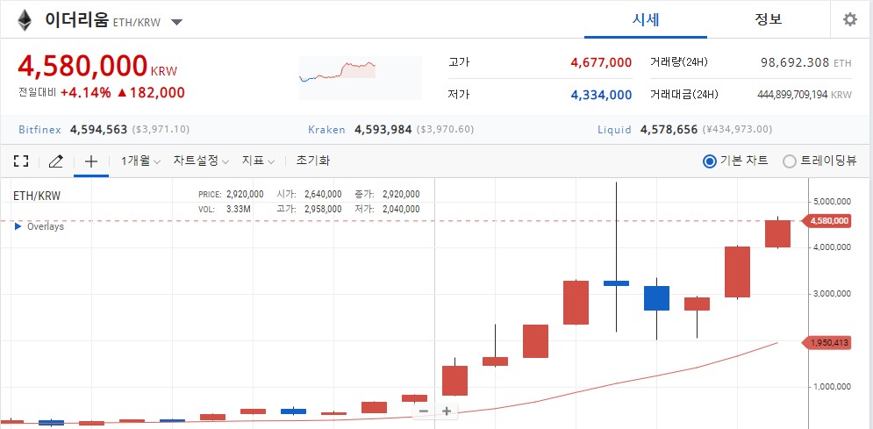
Task: Click the 초기화 reset button
Action: 313,161
